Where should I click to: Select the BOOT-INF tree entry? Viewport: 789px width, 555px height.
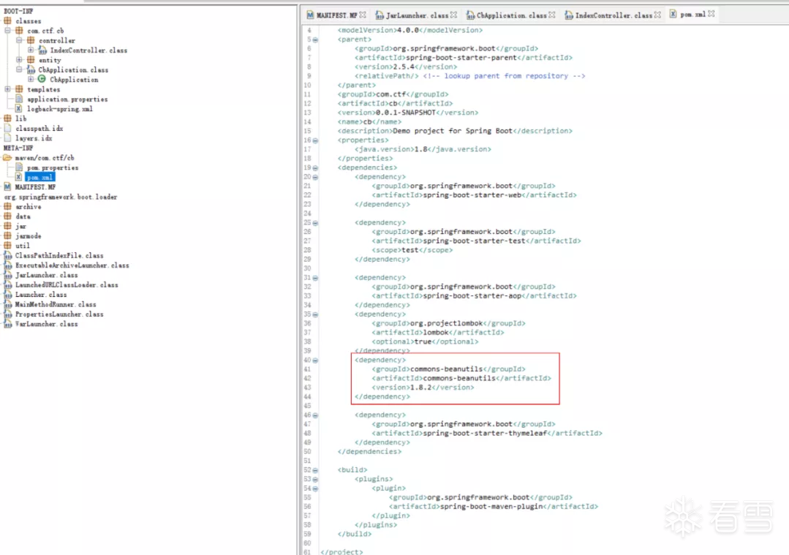pos(18,11)
